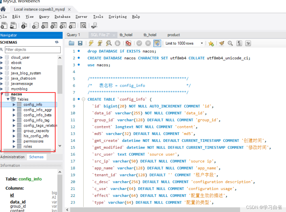286x212 pixels.
Task: Expand config_info_aggr table arrow
Action: [14, 110]
